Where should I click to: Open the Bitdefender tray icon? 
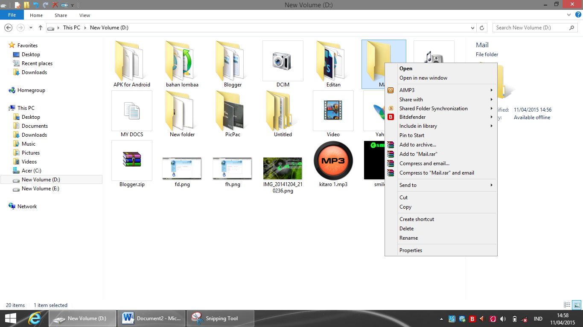click(x=472, y=318)
